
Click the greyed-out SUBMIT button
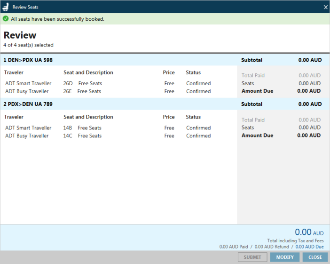click(x=252, y=257)
